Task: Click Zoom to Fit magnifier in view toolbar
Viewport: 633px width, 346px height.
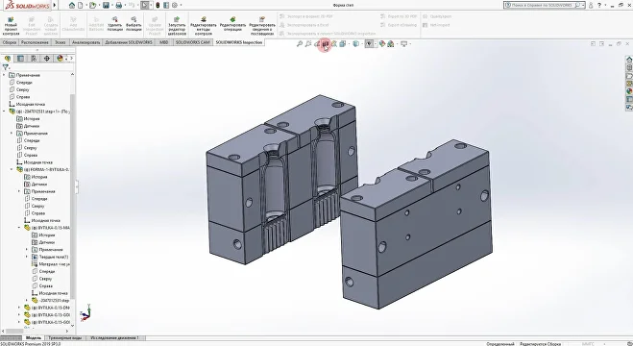Action: (300, 43)
